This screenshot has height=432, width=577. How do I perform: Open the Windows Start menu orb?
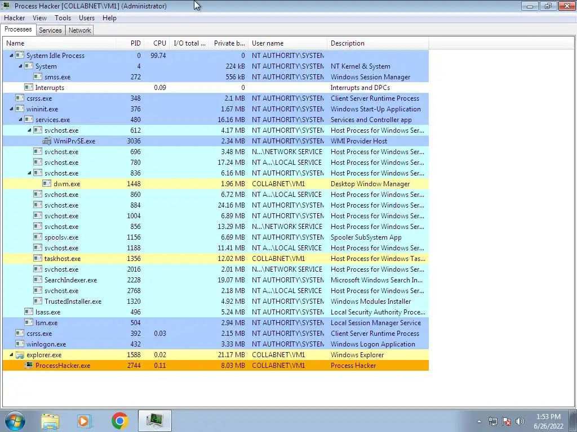15,421
